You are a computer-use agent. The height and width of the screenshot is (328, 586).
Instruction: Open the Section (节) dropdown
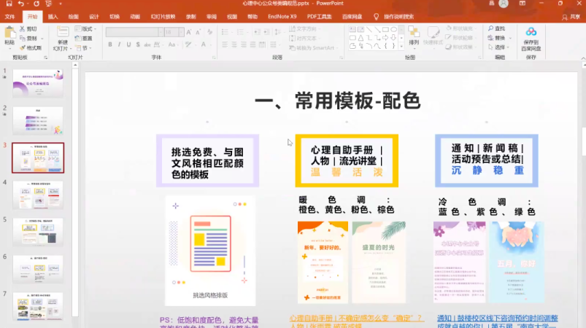tap(83, 48)
